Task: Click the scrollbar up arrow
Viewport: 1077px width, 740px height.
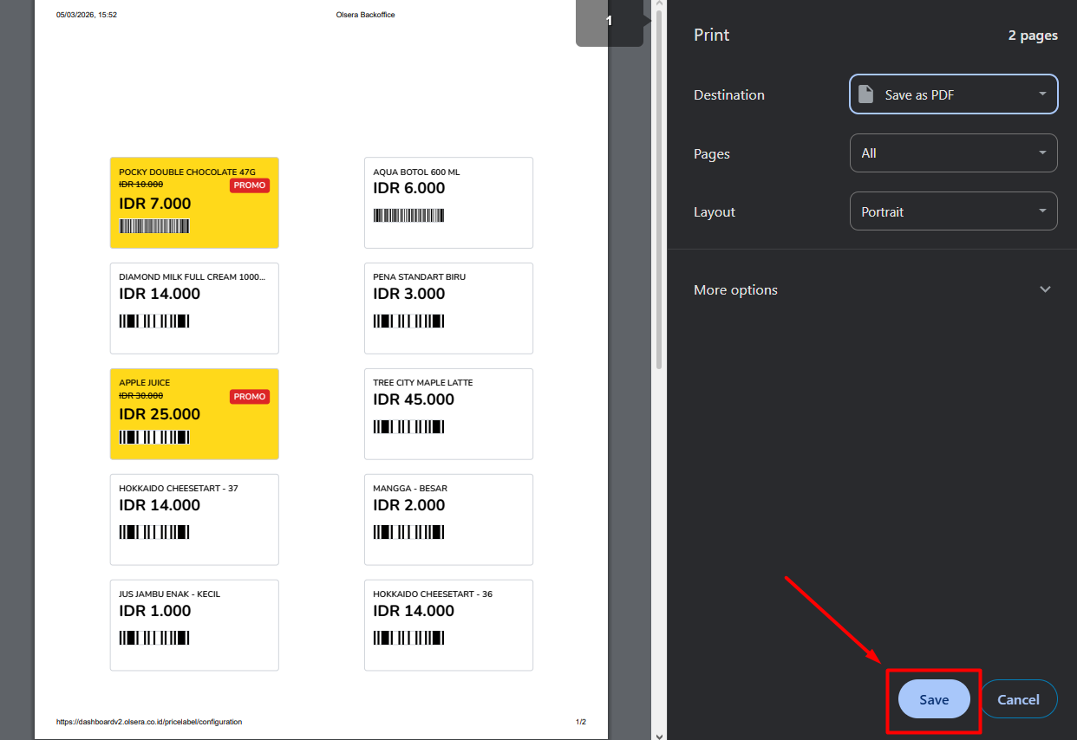Action: point(659,4)
